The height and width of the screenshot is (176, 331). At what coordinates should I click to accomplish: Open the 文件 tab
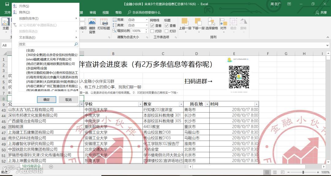click(7, 13)
